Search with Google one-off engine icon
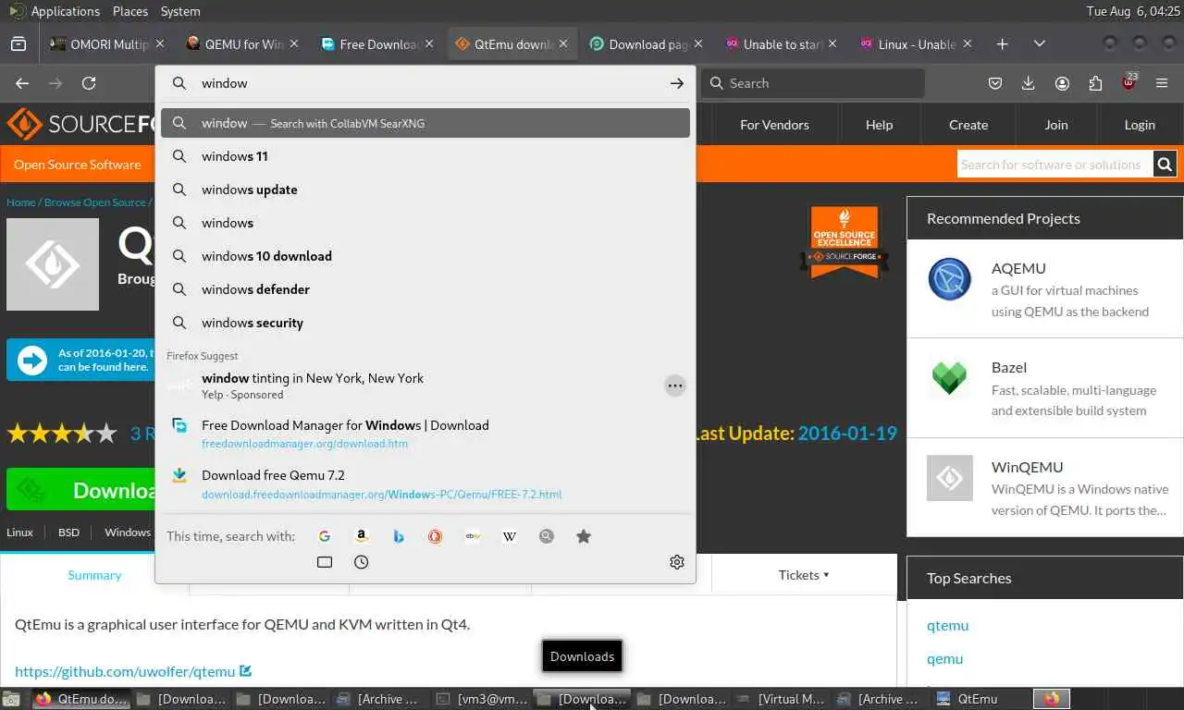Image resolution: width=1184 pixels, height=710 pixels. click(325, 536)
